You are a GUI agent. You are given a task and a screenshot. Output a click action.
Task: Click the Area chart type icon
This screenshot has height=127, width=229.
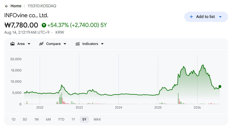pos(12,44)
